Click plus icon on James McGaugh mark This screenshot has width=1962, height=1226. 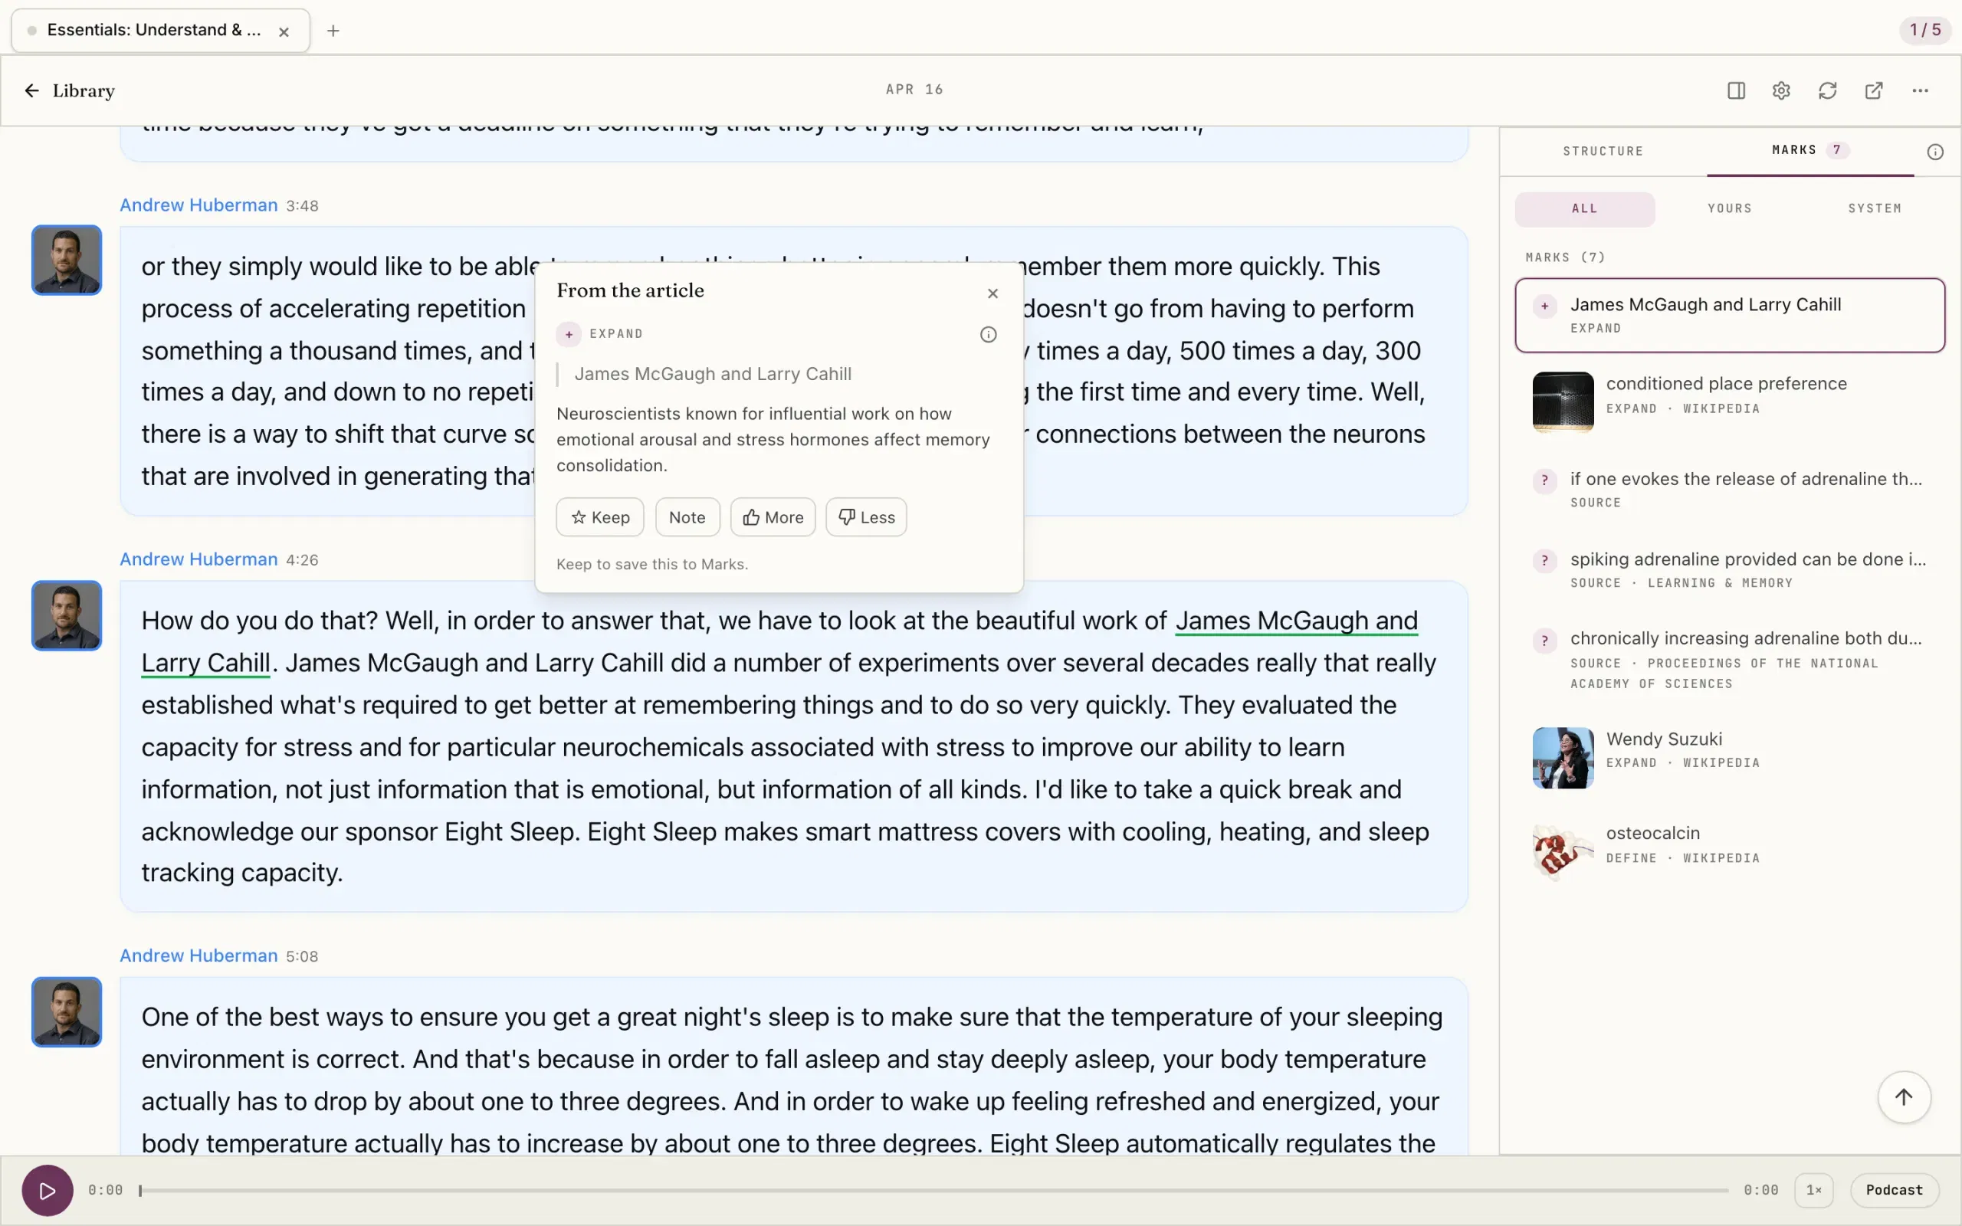(x=1544, y=306)
